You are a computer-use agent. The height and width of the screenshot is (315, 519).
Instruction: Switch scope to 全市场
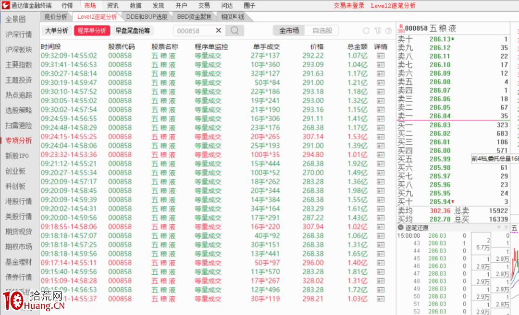click(x=289, y=31)
